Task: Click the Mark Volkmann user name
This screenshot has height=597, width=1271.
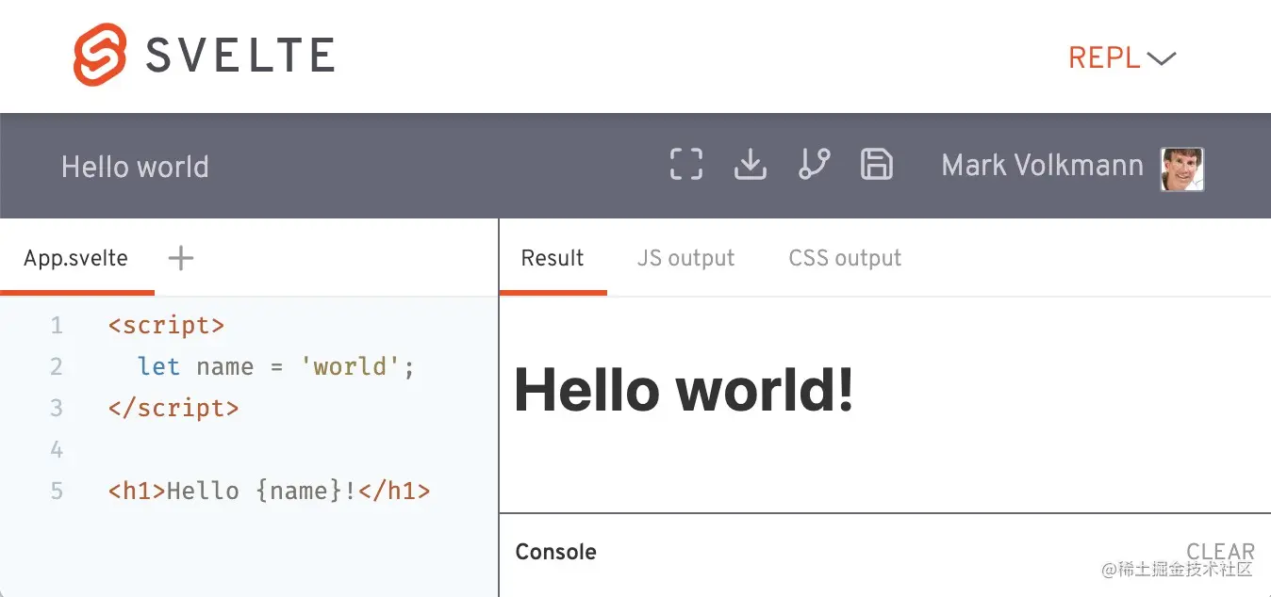Action: pos(1042,166)
